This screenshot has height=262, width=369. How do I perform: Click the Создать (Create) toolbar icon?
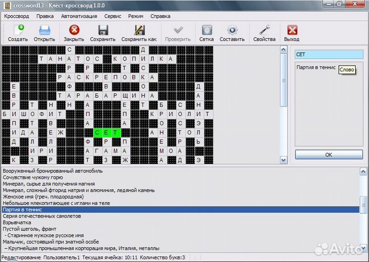[18, 30]
